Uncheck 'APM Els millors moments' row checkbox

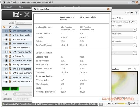6,31
